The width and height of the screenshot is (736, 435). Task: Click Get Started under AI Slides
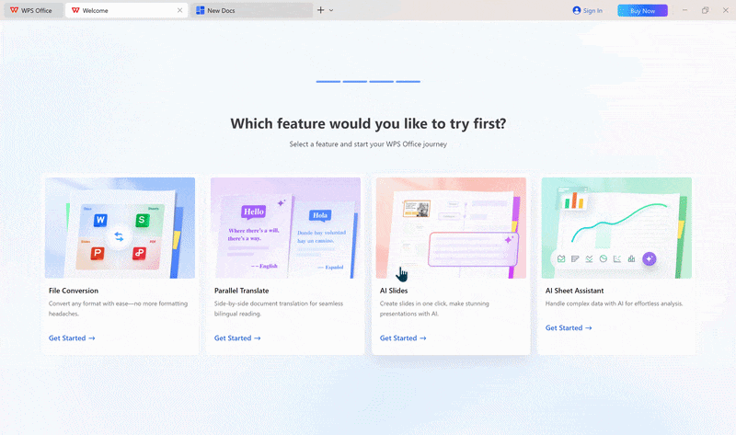(403, 338)
